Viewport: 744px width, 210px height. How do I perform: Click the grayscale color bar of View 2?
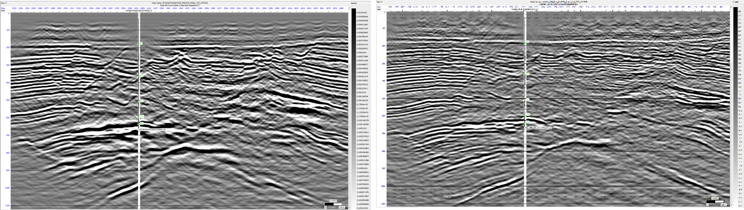point(353,108)
